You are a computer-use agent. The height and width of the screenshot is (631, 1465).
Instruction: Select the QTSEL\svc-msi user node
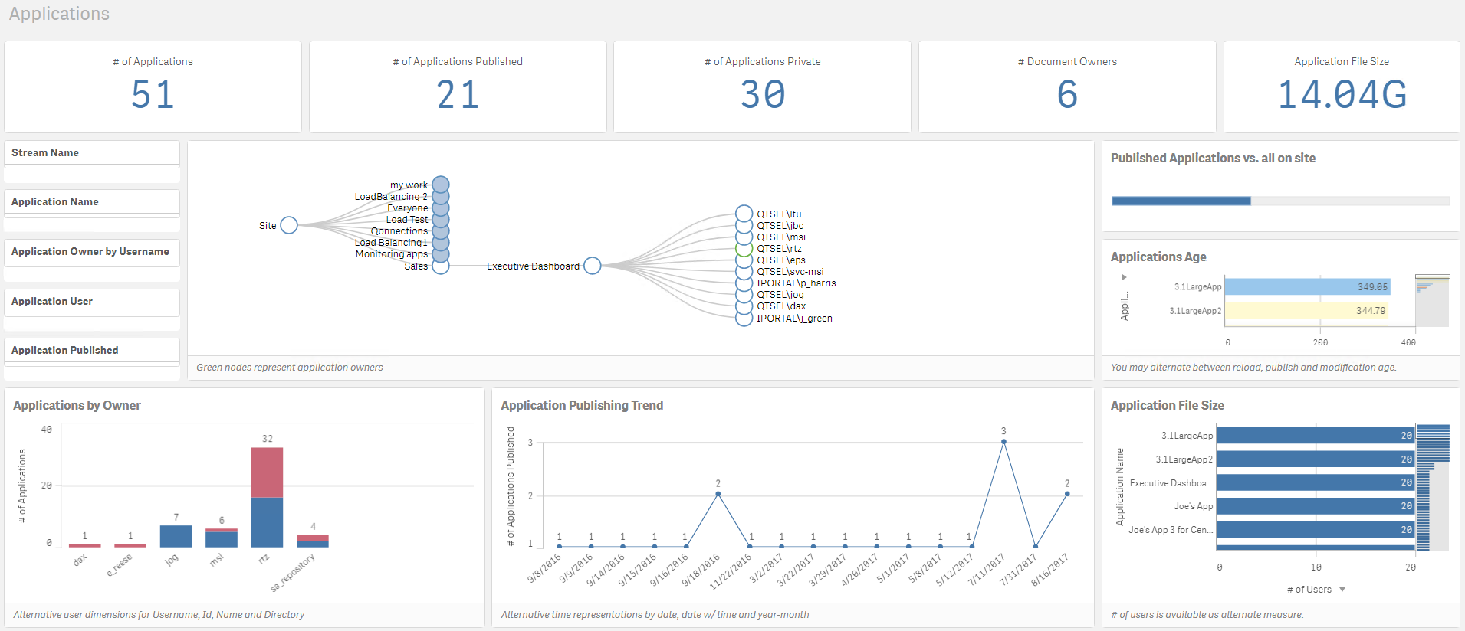coord(744,271)
